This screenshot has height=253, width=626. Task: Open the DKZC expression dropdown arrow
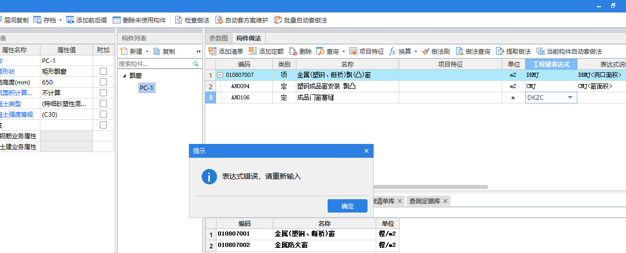(570, 97)
